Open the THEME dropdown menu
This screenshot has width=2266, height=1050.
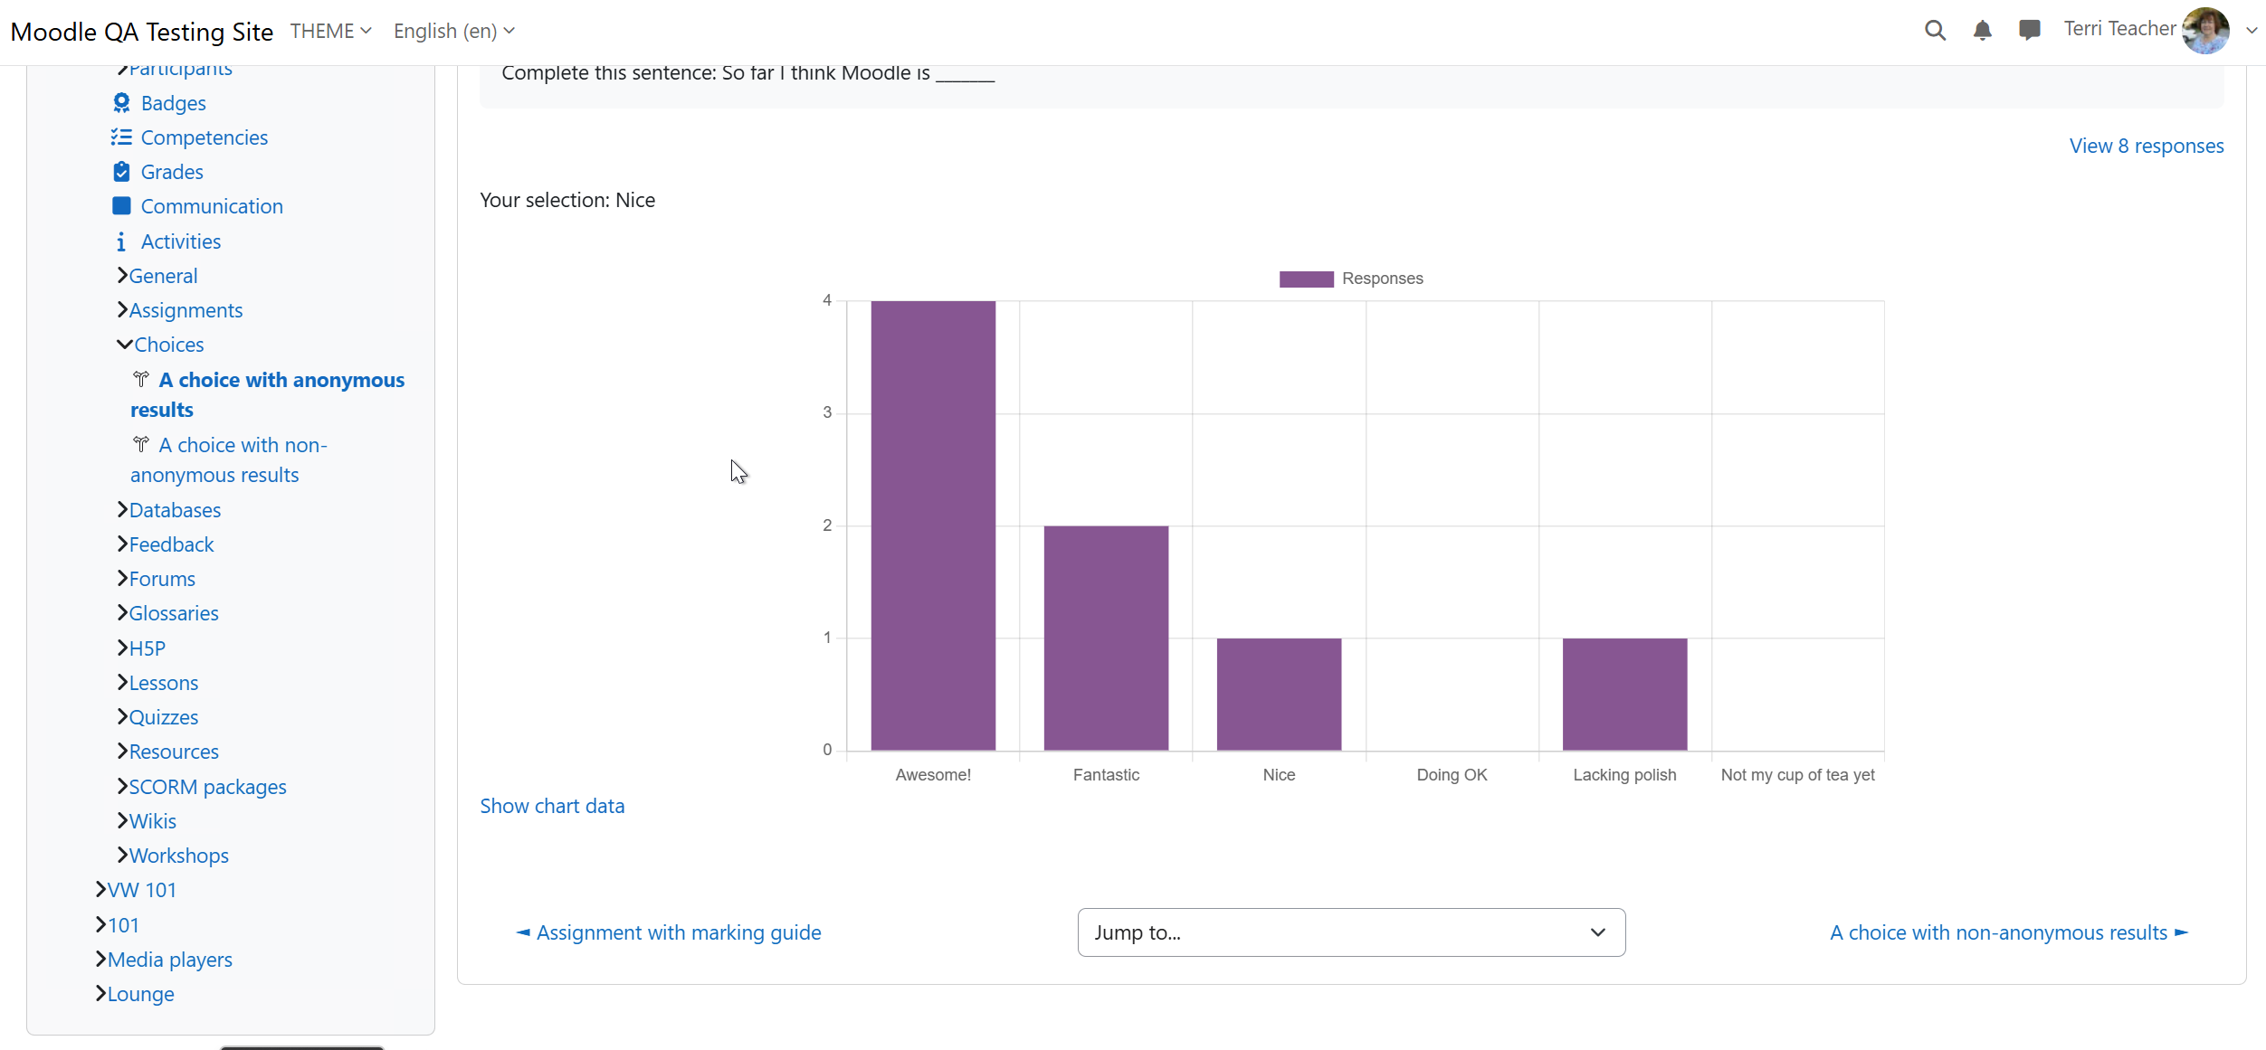[330, 31]
